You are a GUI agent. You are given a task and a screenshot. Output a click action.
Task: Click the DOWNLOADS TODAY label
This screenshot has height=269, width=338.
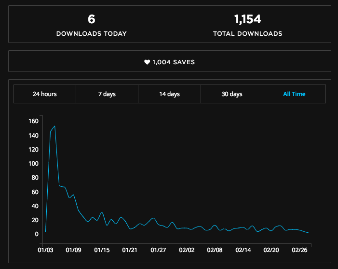click(92, 34)
